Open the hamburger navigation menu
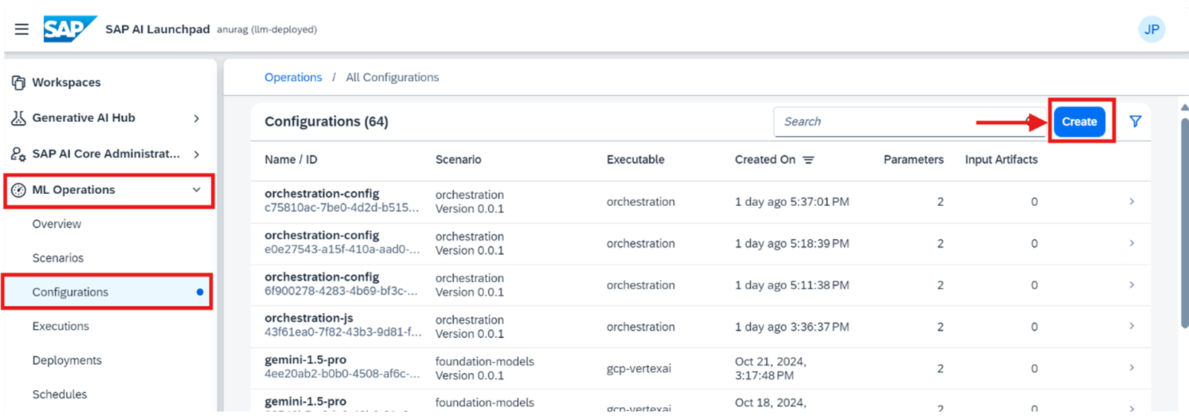1189x419 pixels. click(22, 29)
